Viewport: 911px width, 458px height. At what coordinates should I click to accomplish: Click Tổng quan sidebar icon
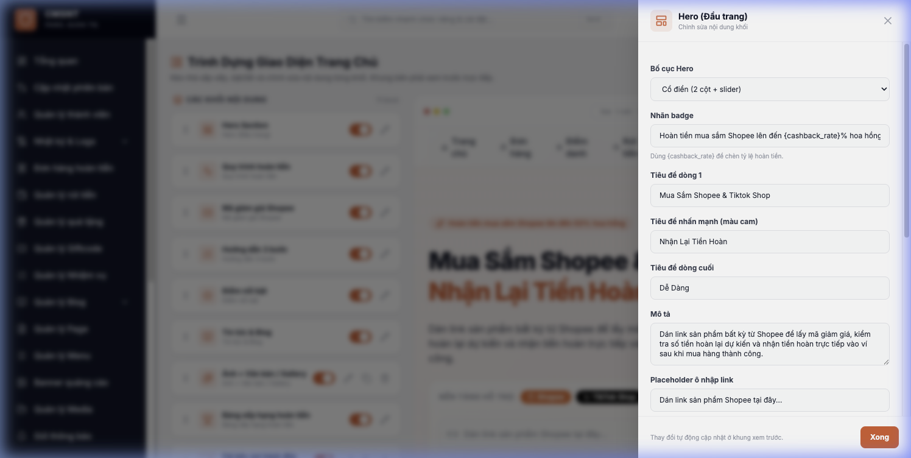23,61
